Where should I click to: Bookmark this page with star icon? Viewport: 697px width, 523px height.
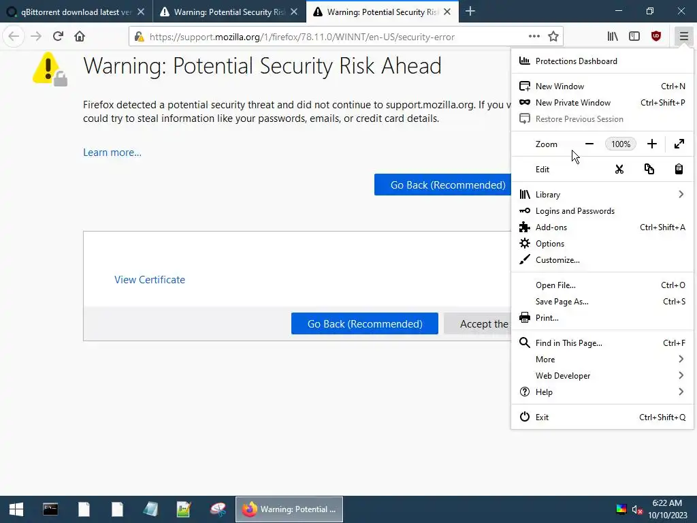tap(553, 37)
